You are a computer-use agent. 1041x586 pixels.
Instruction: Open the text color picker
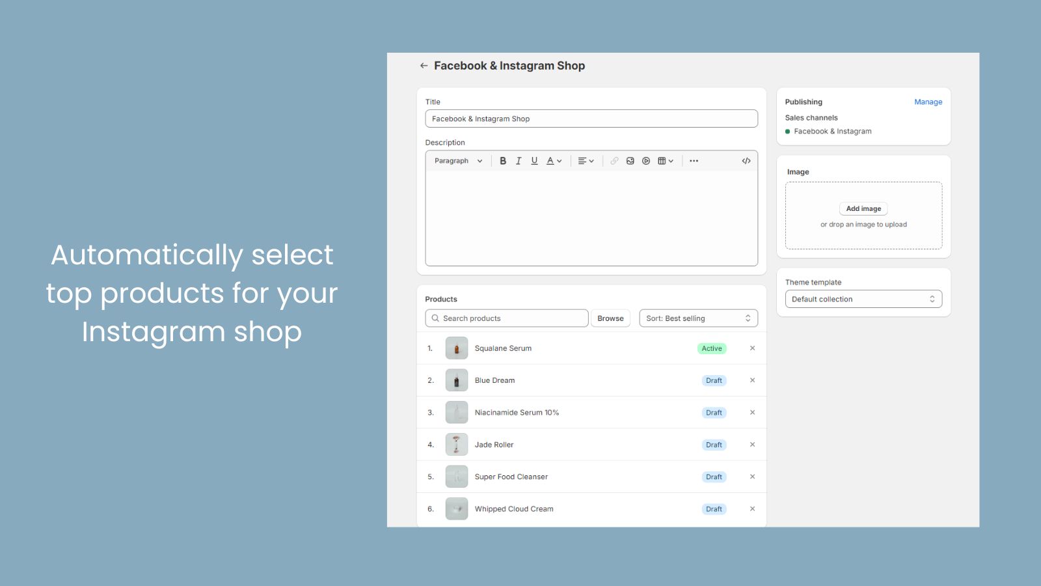[x=554, y=161]
